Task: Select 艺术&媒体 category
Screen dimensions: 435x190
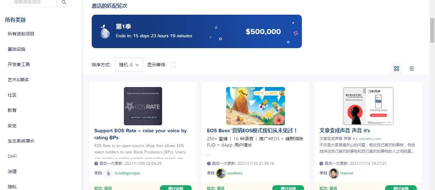Action: [18, 80]
